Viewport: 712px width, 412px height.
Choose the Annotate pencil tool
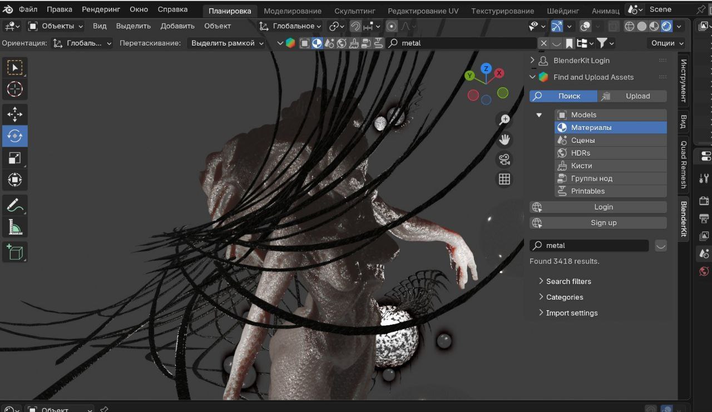14,205
